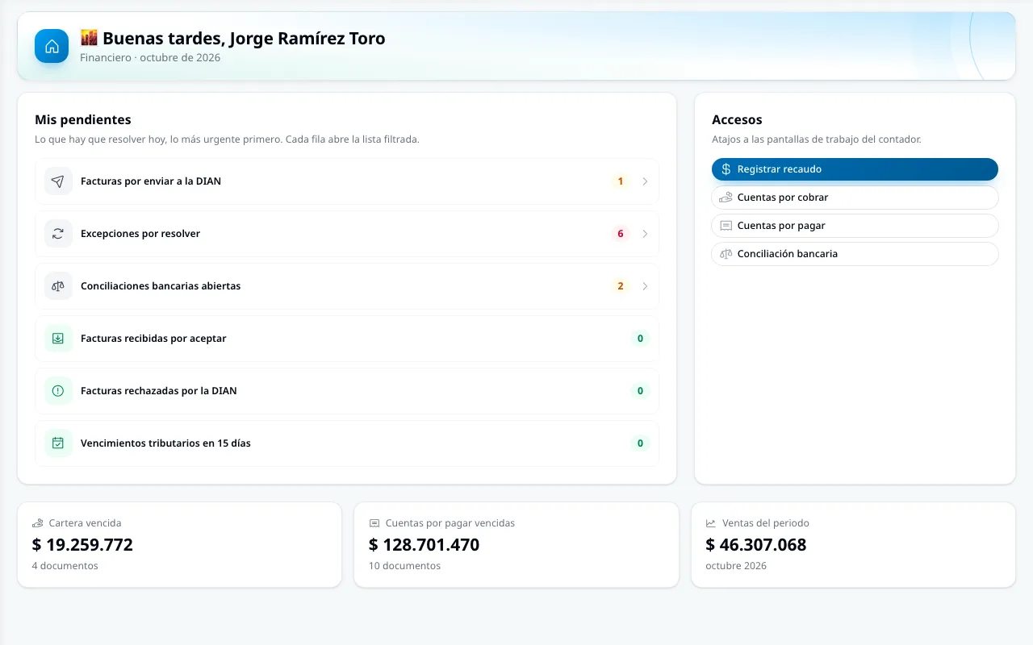The image size is (1033, 645).
Task: Click the alert circle icon for Facturas rechazadas
Action: click(58, 391)
